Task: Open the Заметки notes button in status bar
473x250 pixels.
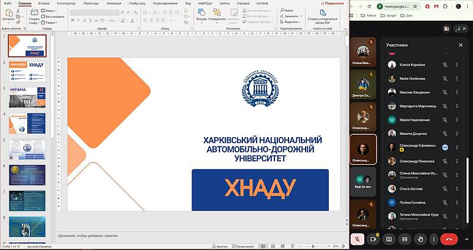Action: click(219, 246)
